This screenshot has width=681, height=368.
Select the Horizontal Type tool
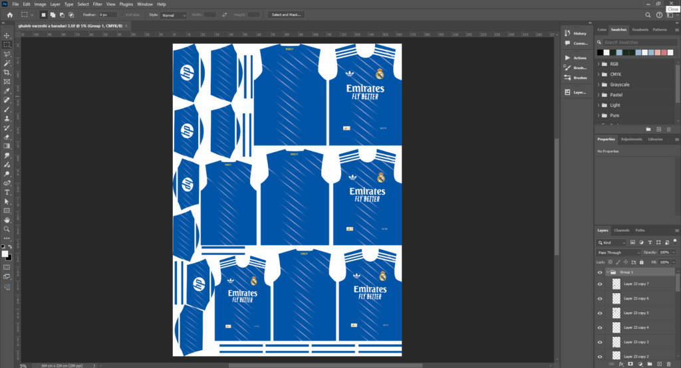point(7,192)
